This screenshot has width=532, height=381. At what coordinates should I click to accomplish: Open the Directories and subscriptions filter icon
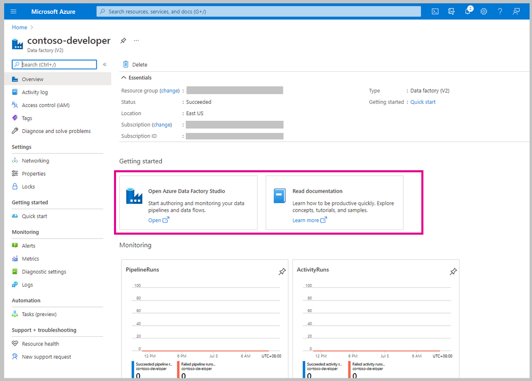451,12
